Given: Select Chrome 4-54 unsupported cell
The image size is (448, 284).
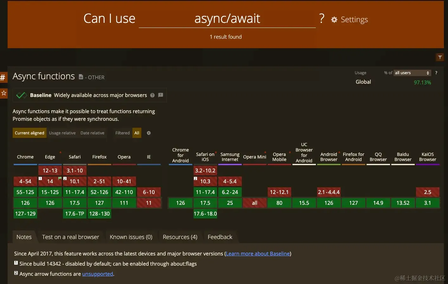Looking at the screenshot, I should point(25,181).
